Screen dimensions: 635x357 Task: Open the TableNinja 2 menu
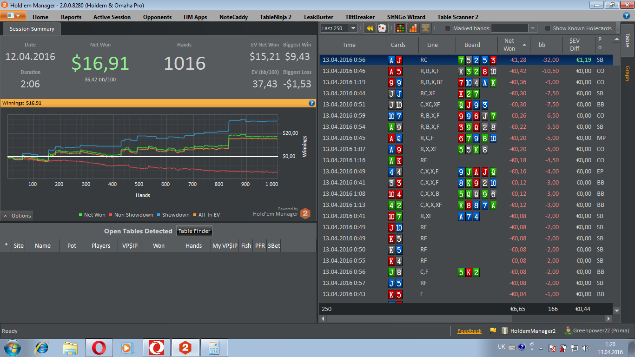[276, 17]
